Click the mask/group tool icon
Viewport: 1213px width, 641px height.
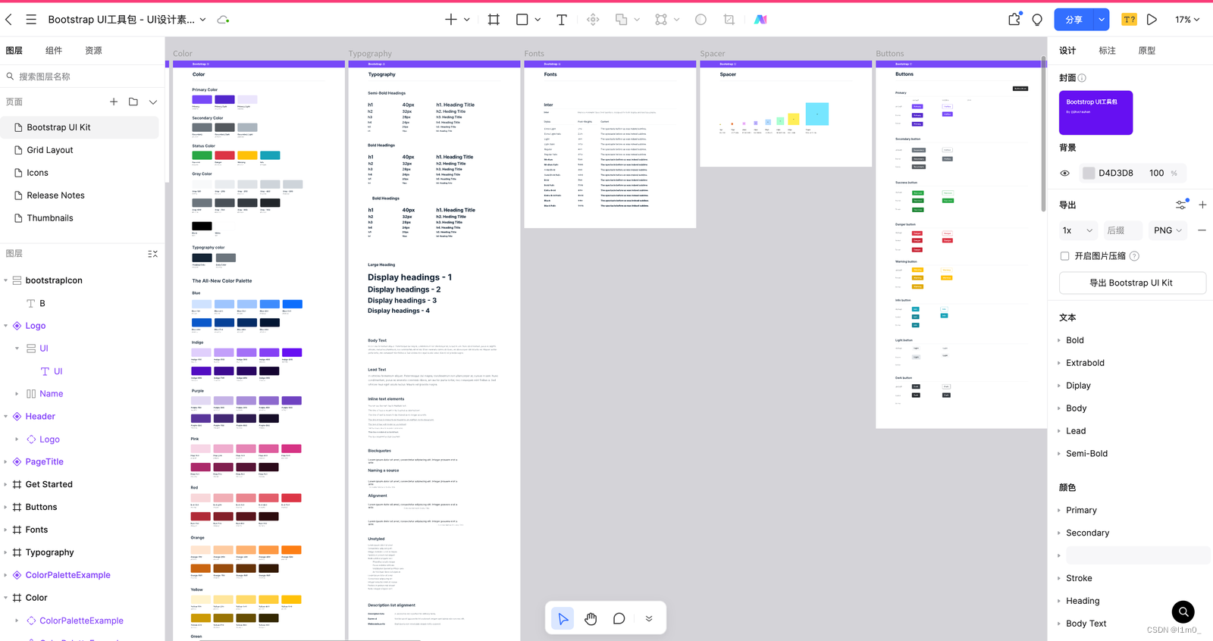tap(661, 20)
